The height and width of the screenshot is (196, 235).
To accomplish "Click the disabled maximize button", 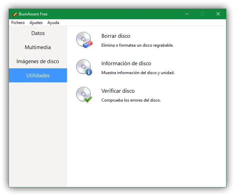I will pyautogui.click(x=202, y=14).
